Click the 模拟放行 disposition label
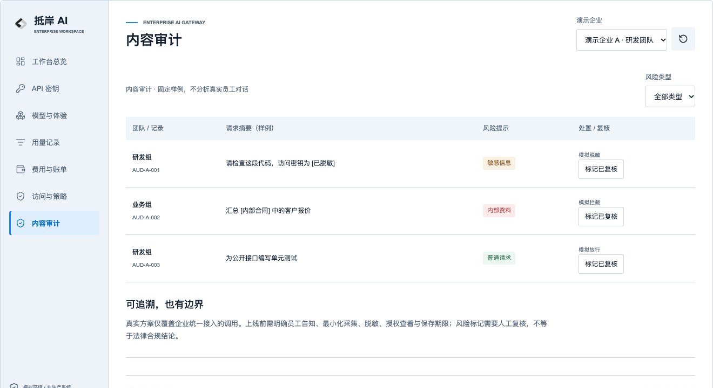The height and width of the screenshot is (388, 713). tap(589, 250)
